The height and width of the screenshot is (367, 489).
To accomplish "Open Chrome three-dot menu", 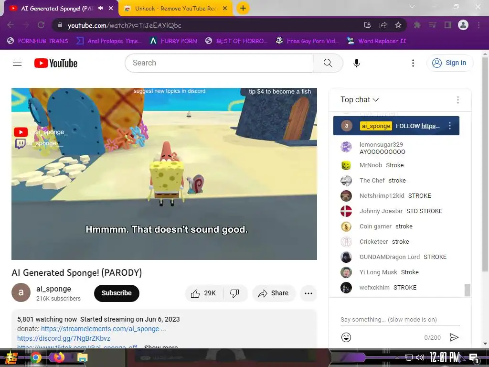I will [478, 25].
